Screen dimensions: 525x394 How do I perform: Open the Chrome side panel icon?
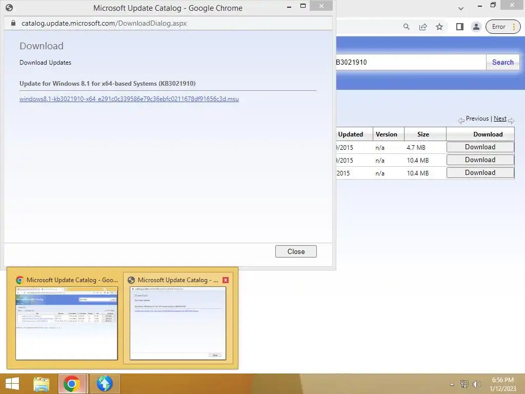pos(460,27)
